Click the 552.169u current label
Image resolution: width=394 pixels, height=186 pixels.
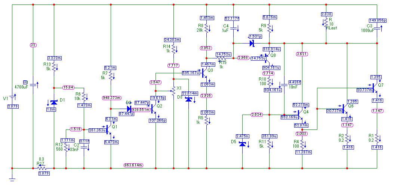click(x=289, y=117)
